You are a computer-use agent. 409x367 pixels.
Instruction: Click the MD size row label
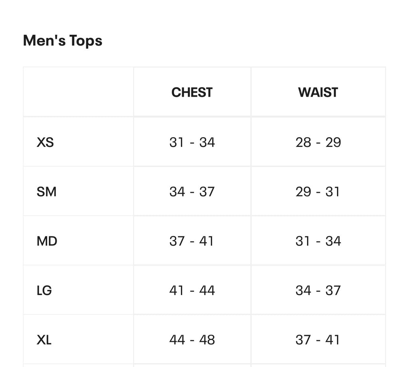47,241
